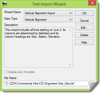Click the application icon in the title bar
The height and width of the screenshot is (95, 102).
click(x=5, y=4)
